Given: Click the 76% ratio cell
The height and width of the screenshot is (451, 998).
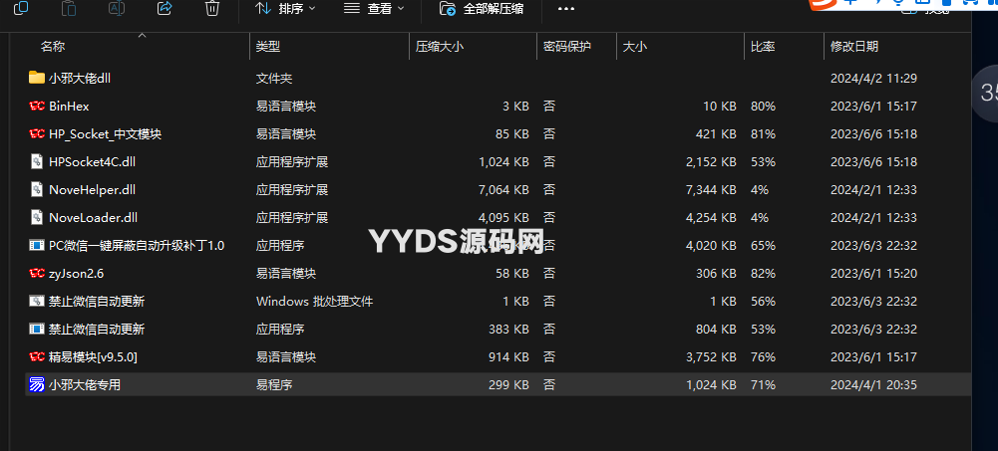Looking at the screenshot, I should 763,357.
